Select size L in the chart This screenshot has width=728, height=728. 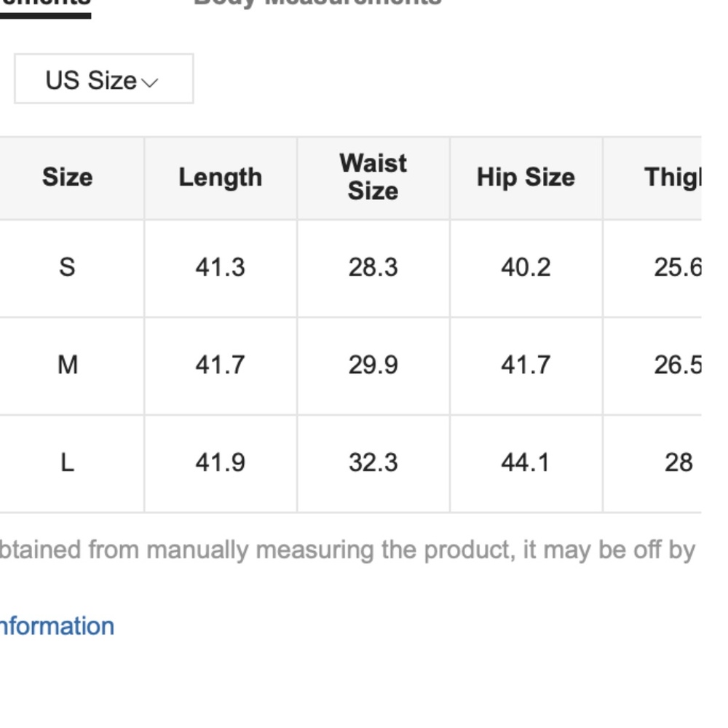68,462
